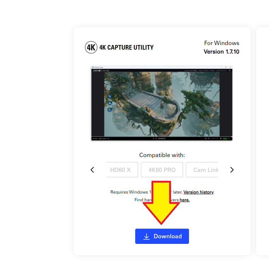Click the topmost blue circular icon in the game scene

click(110, 96)
